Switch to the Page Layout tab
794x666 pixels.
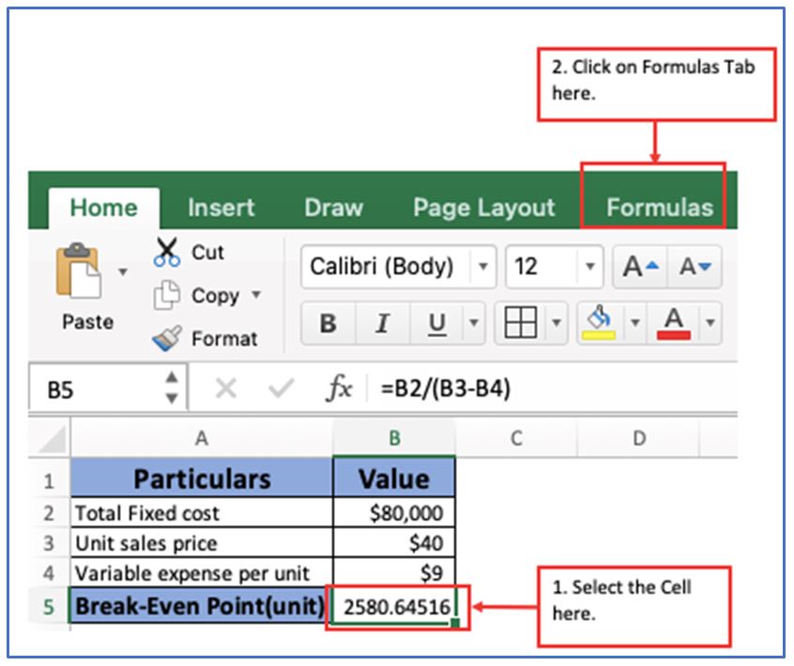tap(484, 209)
